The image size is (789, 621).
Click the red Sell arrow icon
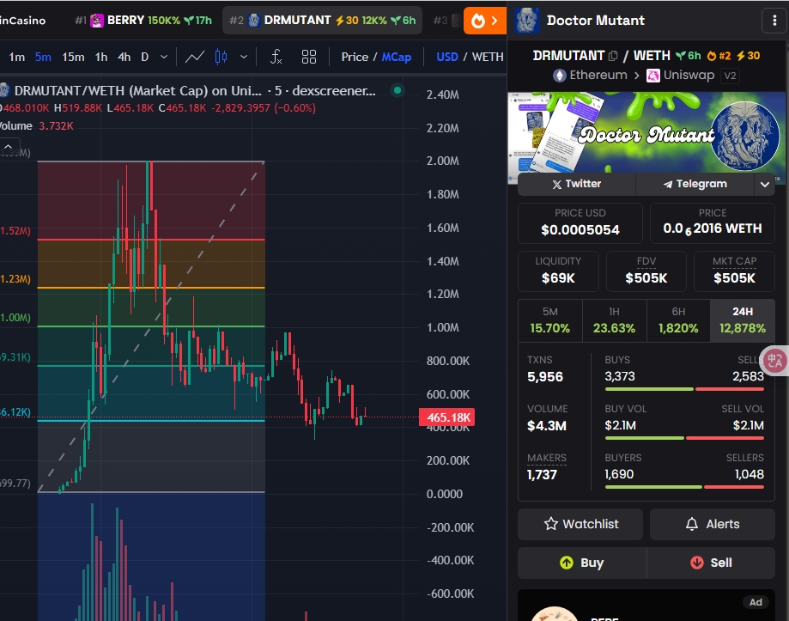pyautogui.click(x=697, y=563)
